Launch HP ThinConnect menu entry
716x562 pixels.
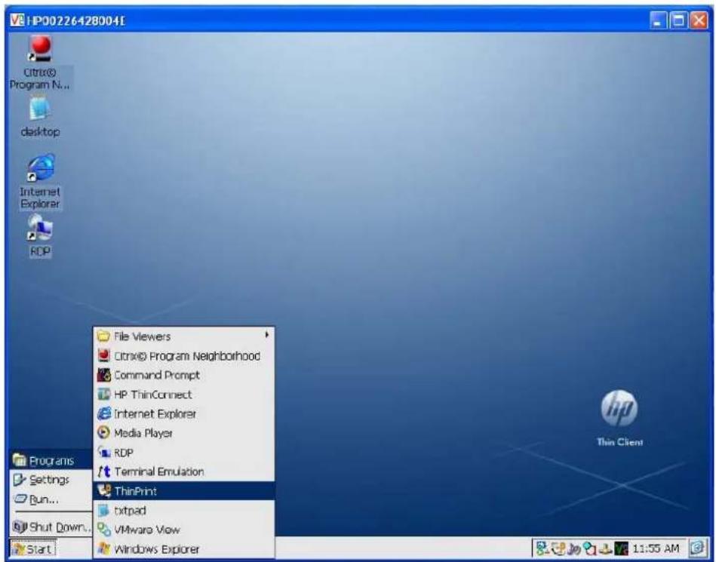(183, 395)
